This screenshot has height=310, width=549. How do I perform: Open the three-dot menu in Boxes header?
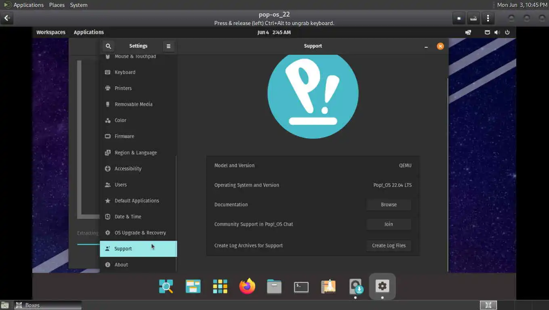pos(488,18)
